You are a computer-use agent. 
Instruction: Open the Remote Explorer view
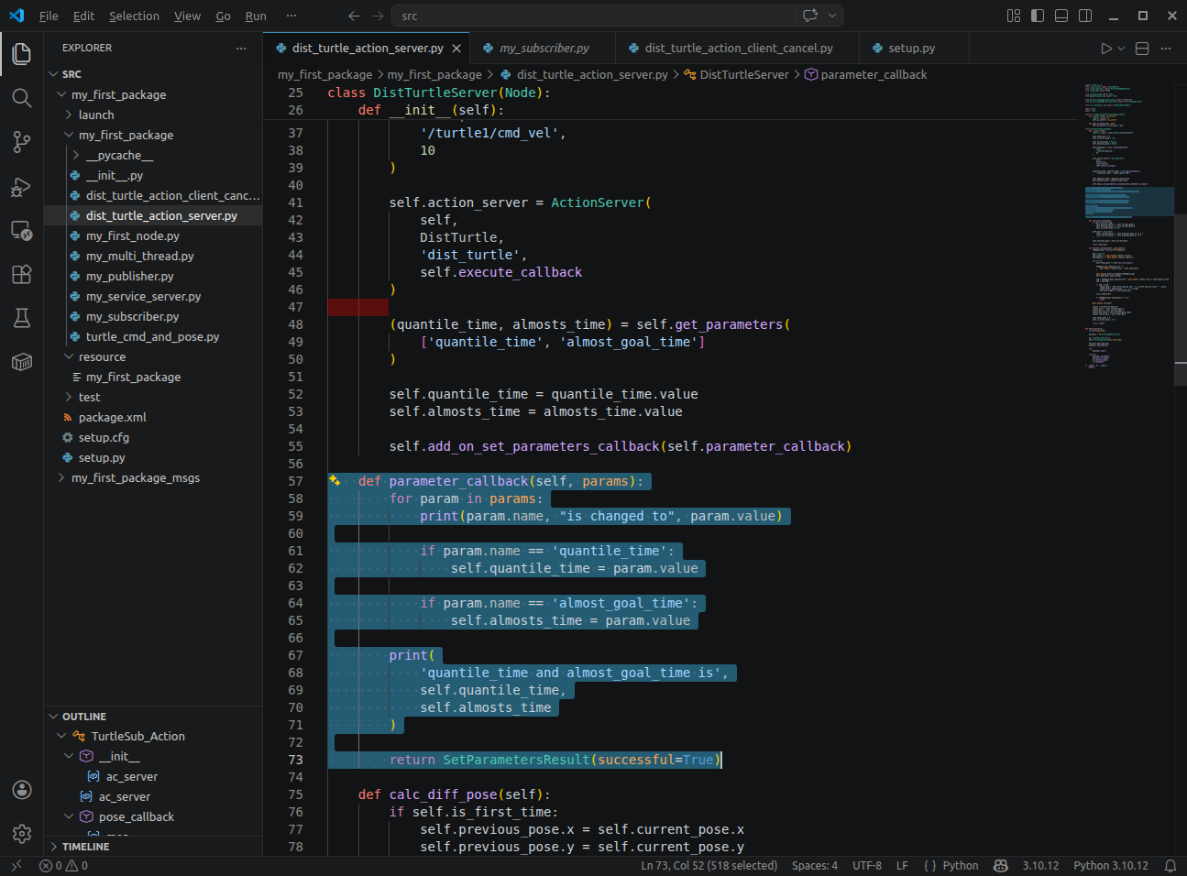(22, 230)
